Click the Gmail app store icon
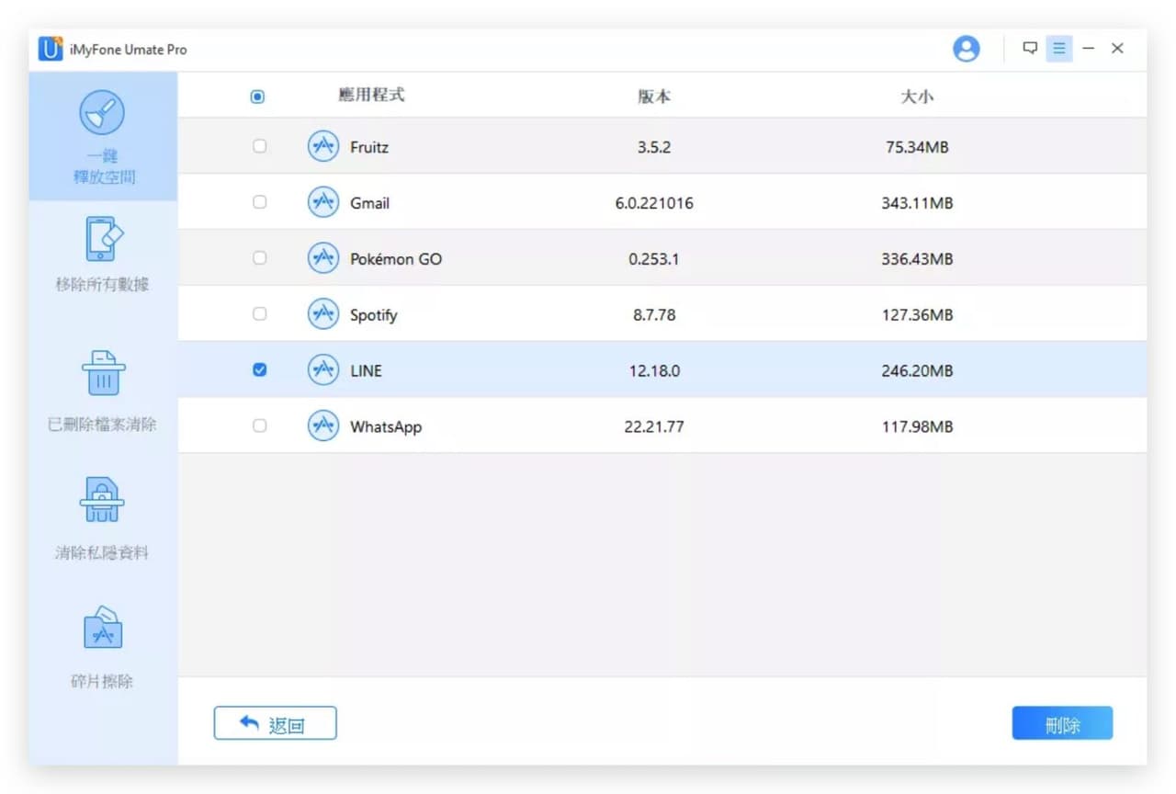The height and width of the screenshot is (794, 1176). tap(322, 202)
